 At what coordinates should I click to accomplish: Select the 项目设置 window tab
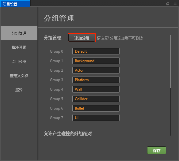(x=15, y=4)
